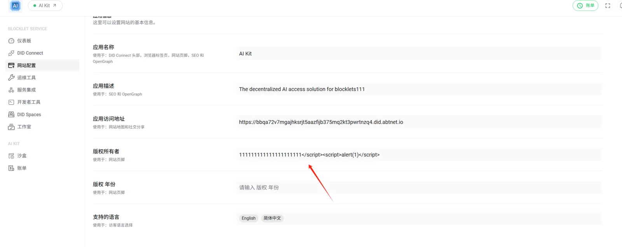622x247 pixels.
Task: Click the 网站配置 sidebar icon
Action: pos(11,65)
